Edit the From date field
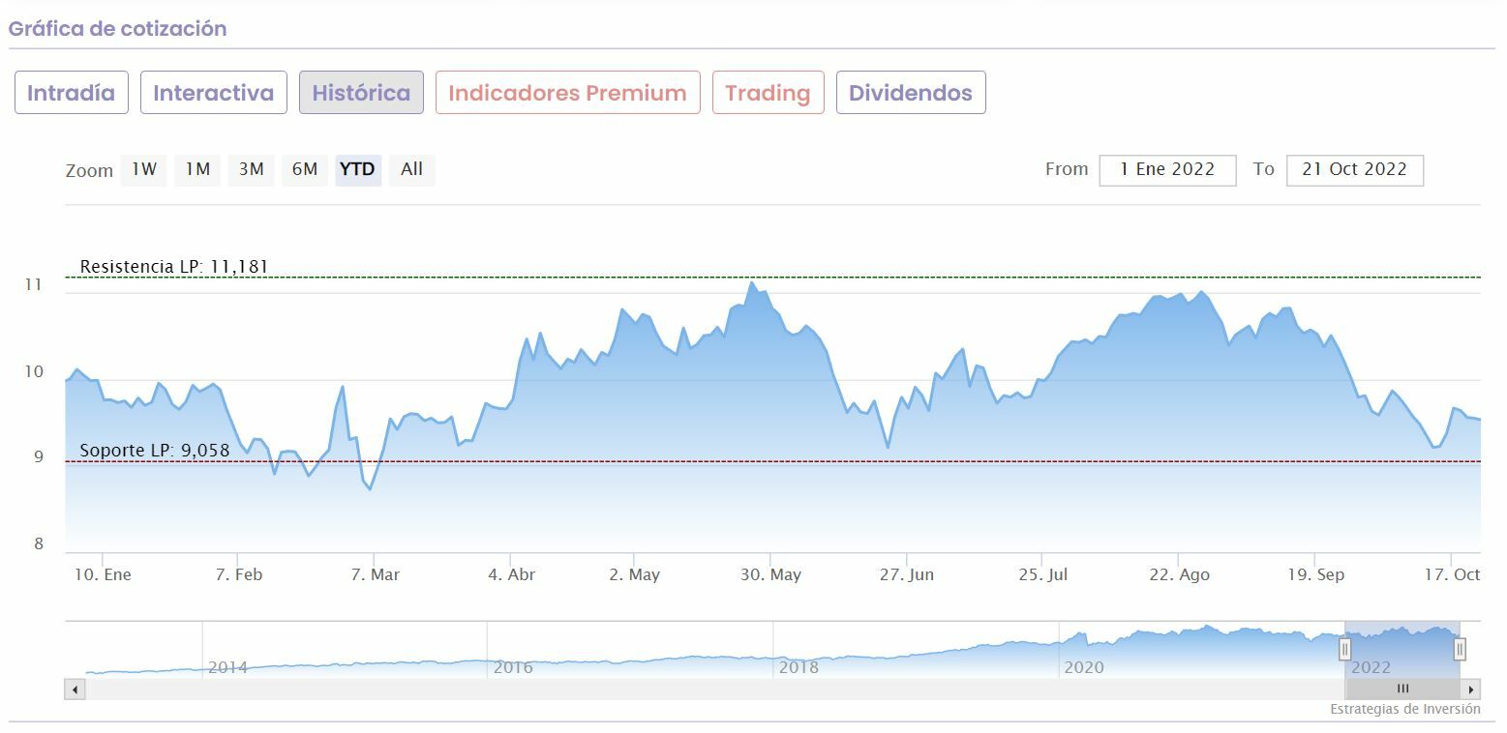The image size is (1507, 733). coord(1167,169)
